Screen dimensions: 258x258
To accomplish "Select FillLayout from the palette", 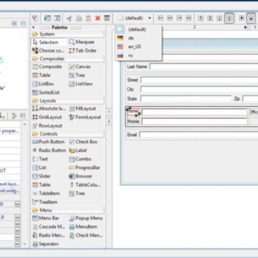I will [x=82, y=109].
